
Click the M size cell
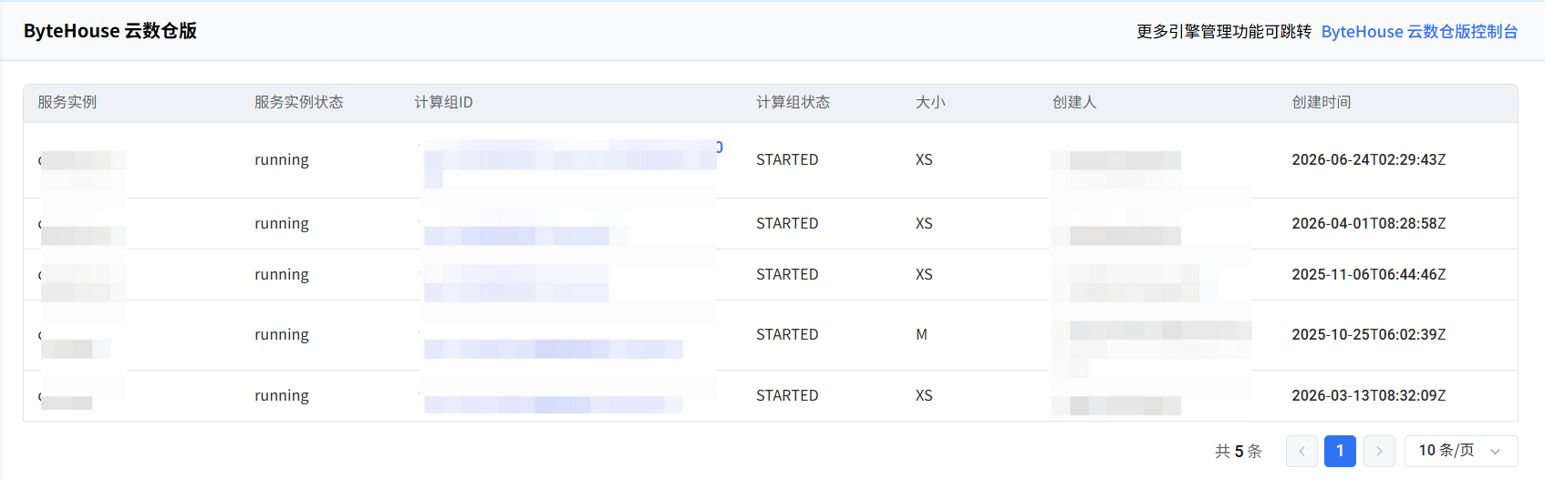click(921, 334)
